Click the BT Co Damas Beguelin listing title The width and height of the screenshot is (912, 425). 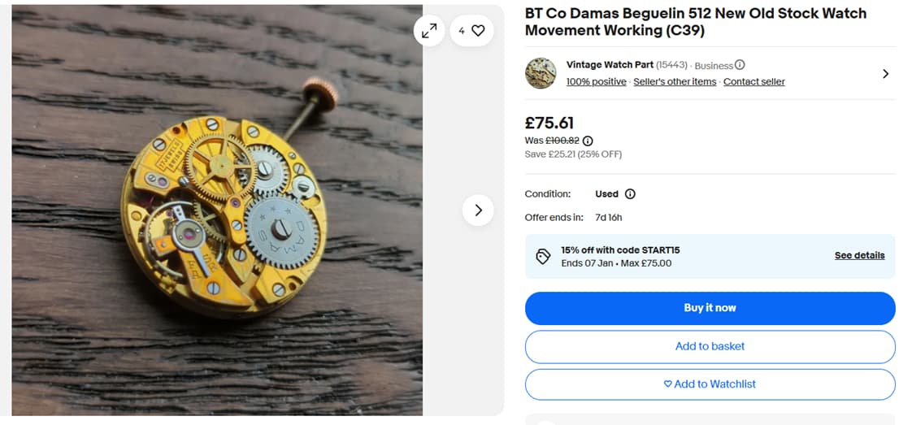point(695,22)
